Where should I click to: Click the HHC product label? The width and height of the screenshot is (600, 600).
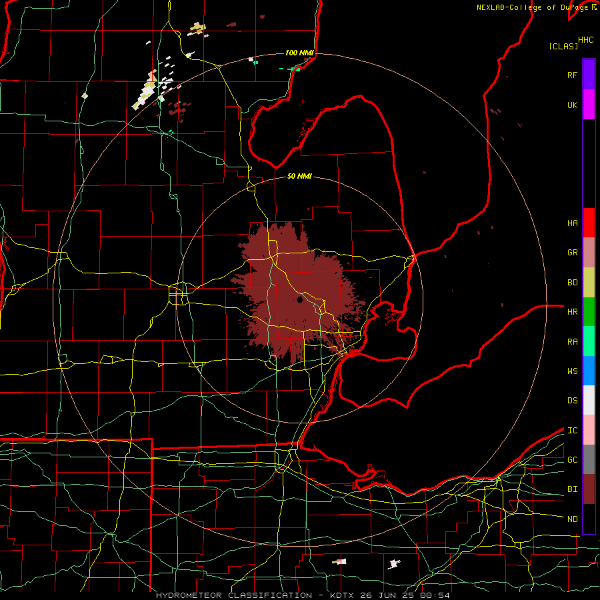tap(586, 40)
